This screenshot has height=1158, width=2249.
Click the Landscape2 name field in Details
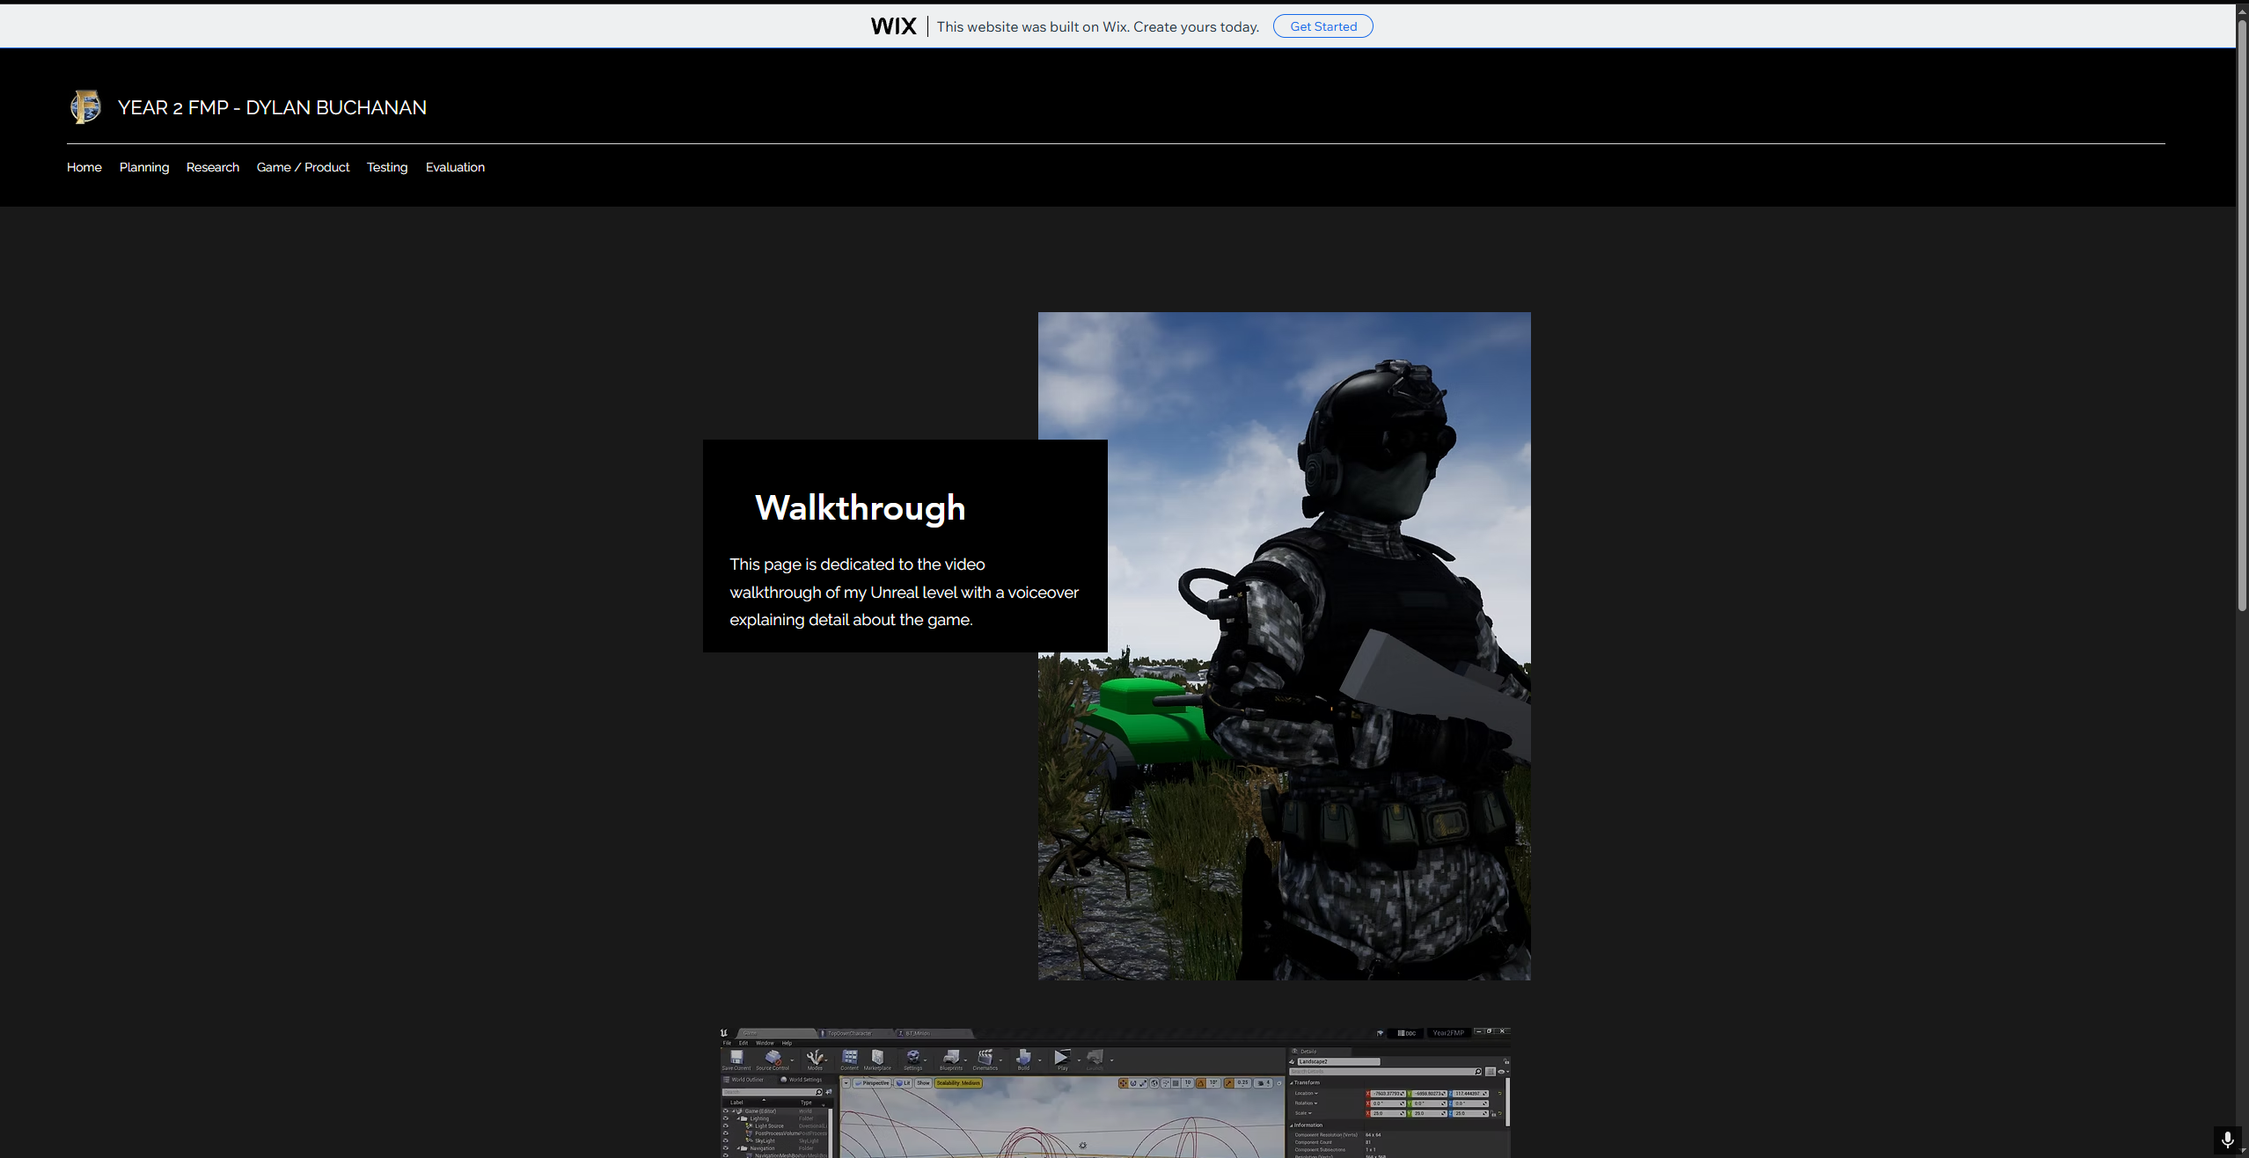point(1338,1061)
